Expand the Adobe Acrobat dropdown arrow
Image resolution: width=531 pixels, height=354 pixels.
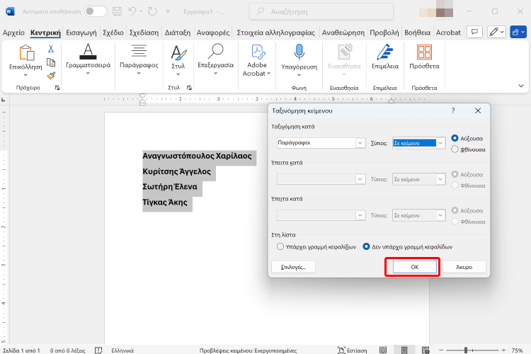coord(269,73)
